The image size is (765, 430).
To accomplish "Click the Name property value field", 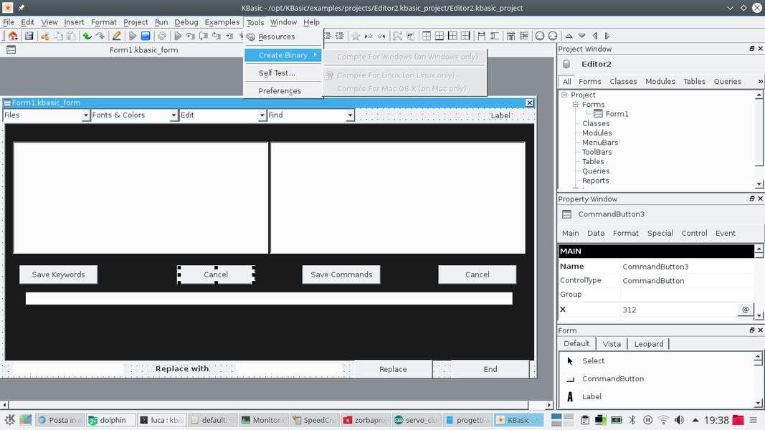I will click(x=686, y=267).
